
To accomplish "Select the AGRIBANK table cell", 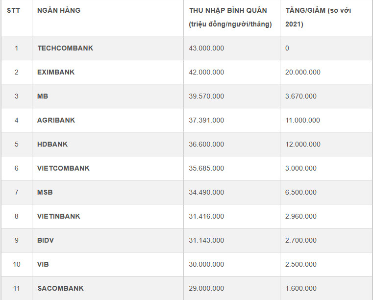I will [x=56, y=120].
